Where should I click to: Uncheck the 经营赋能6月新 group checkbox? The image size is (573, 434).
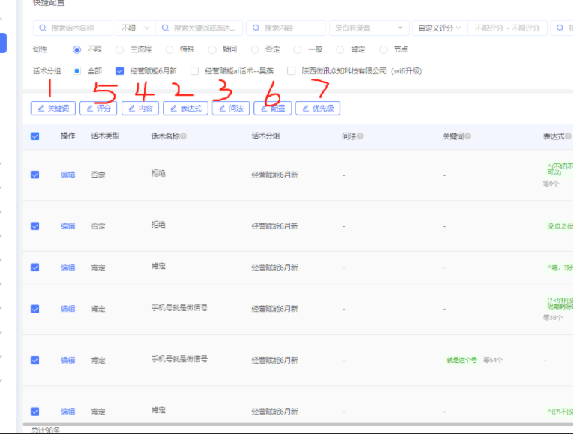pos(119,71)
